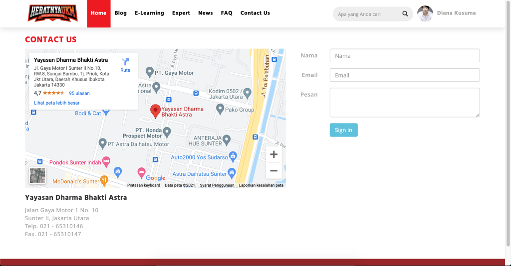Click Diana Kusuma's profile avatar
Viewport: 511px width, 266px height.
(x=425, y=13)
